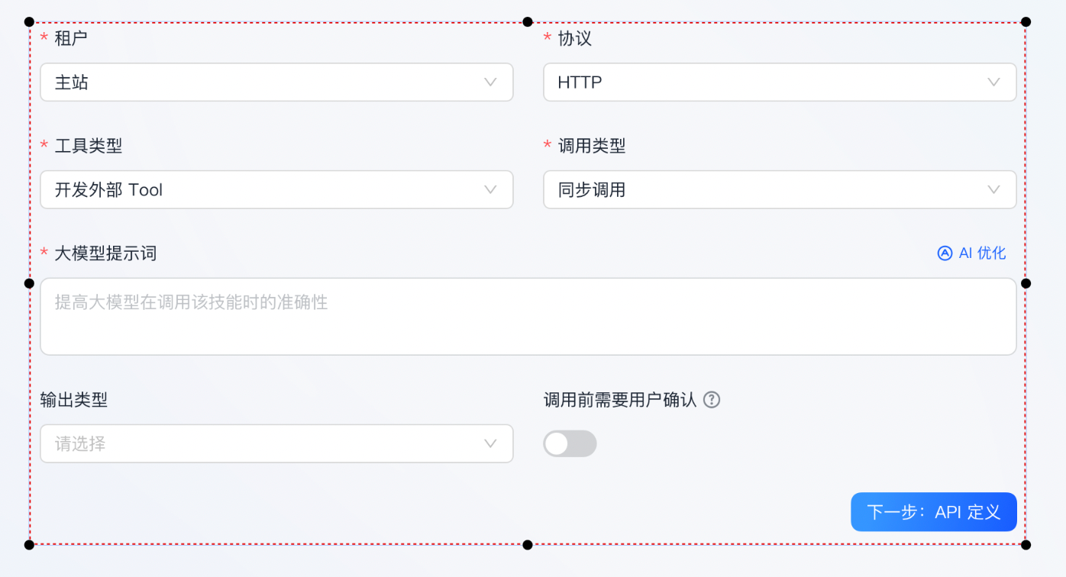Screen dimensions: 1066x577
Task: Toggle the 调用前需要用户确认 switch
Action: 570,443
